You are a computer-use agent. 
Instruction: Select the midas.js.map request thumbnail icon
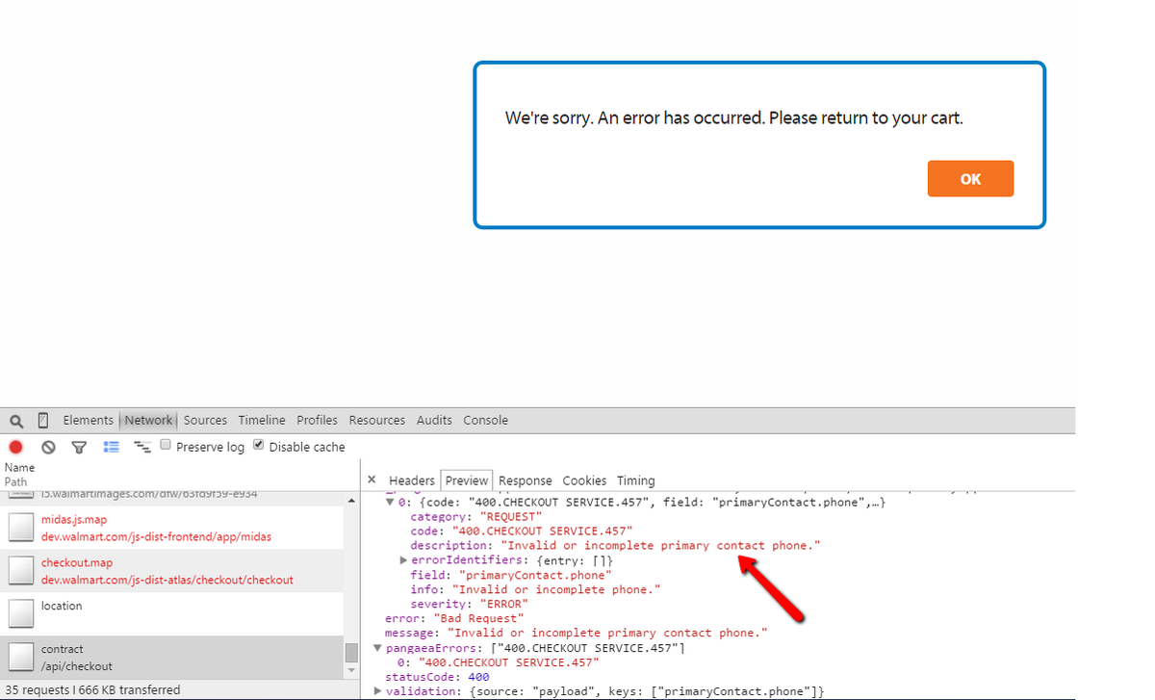pos(21,526)
